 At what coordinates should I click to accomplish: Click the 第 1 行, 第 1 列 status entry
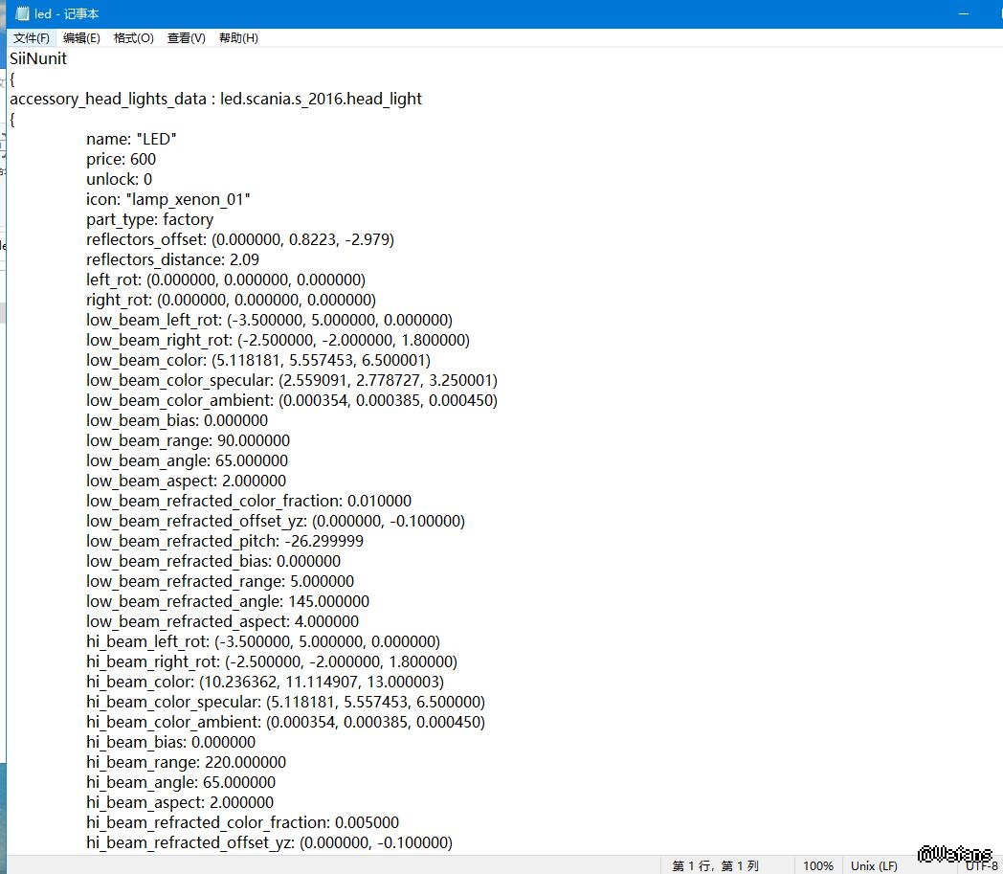click(715, 865)
